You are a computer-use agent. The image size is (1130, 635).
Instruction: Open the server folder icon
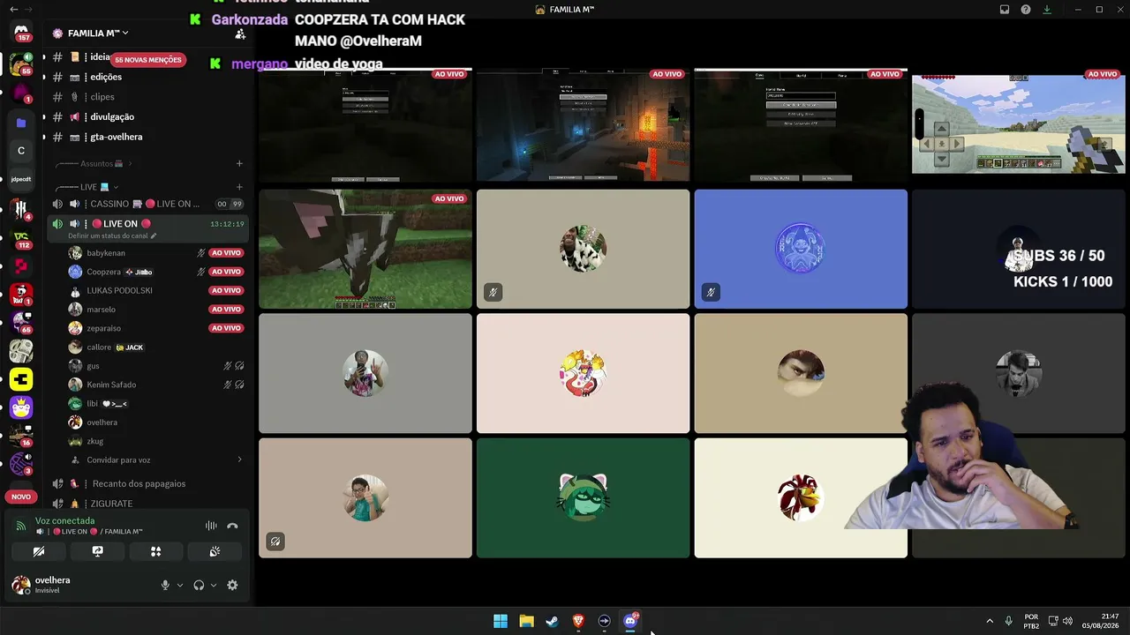(x=21, y=123)
